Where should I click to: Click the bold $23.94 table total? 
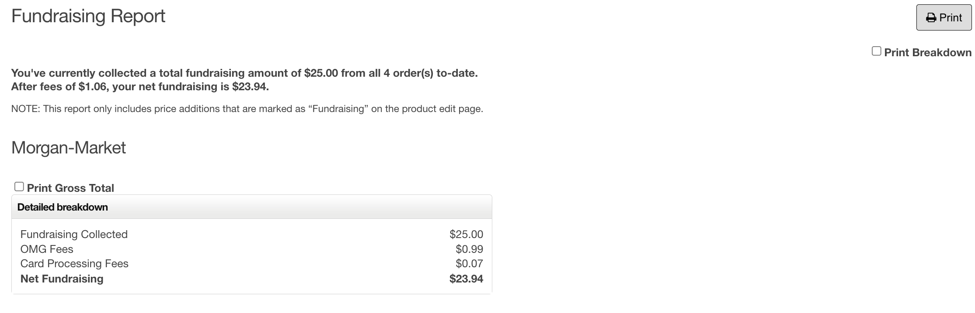click(x=466, y=279)
